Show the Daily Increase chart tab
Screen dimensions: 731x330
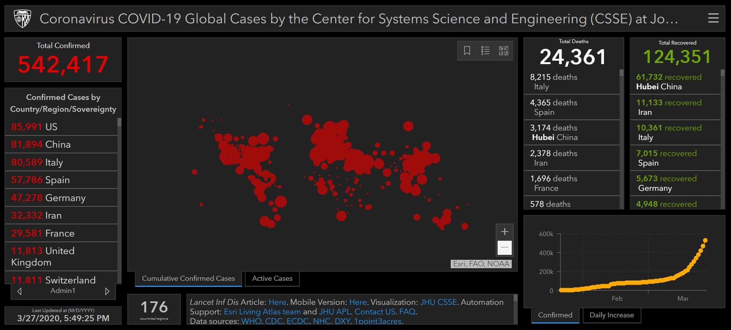(x=611, y=315)
